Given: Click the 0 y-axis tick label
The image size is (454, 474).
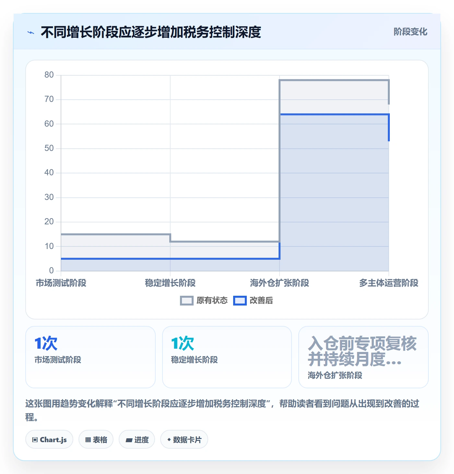Looking at the screenshot, I should click(52, 271).
